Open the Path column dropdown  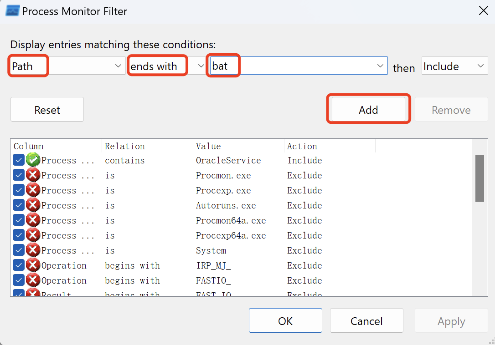[x=117, y=66]
